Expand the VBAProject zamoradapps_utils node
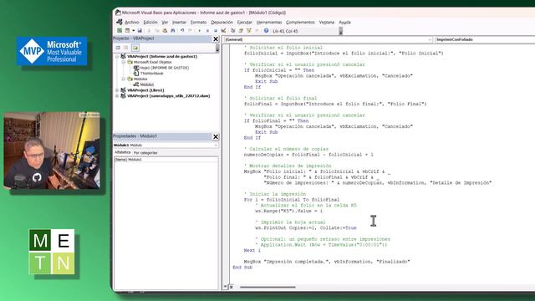 coord(117,96)
